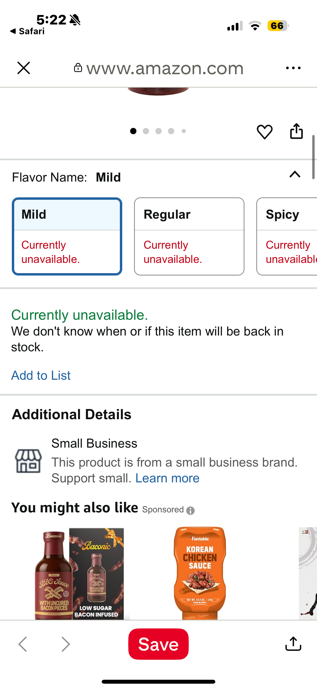
Task: Tap the Small Business storefront icon
Action: pos(28,461)
